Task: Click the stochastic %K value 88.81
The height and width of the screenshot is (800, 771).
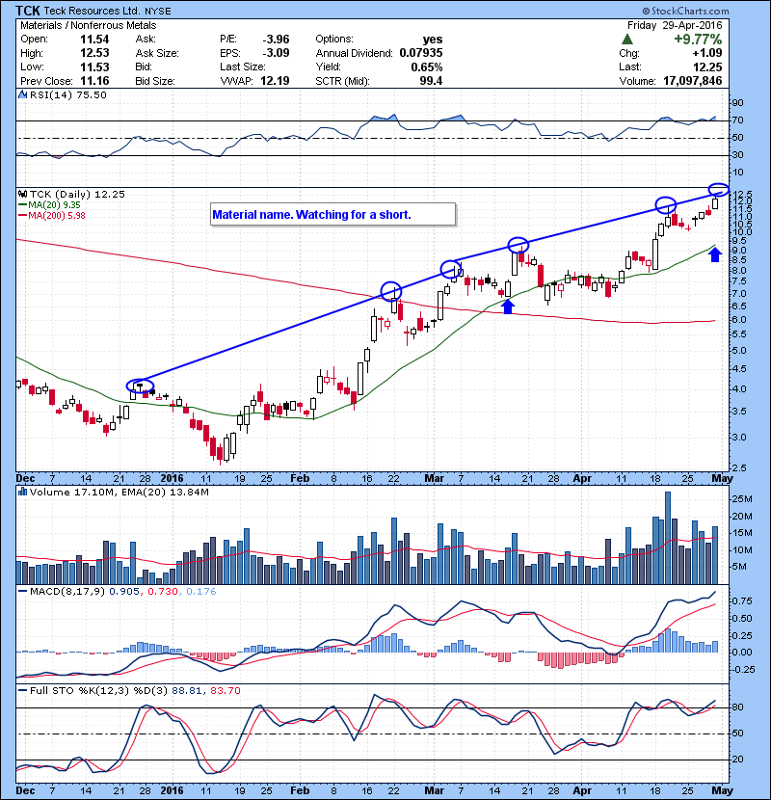Action: 188,691
